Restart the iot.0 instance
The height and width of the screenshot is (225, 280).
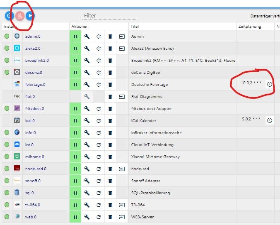tap(99, 144)
